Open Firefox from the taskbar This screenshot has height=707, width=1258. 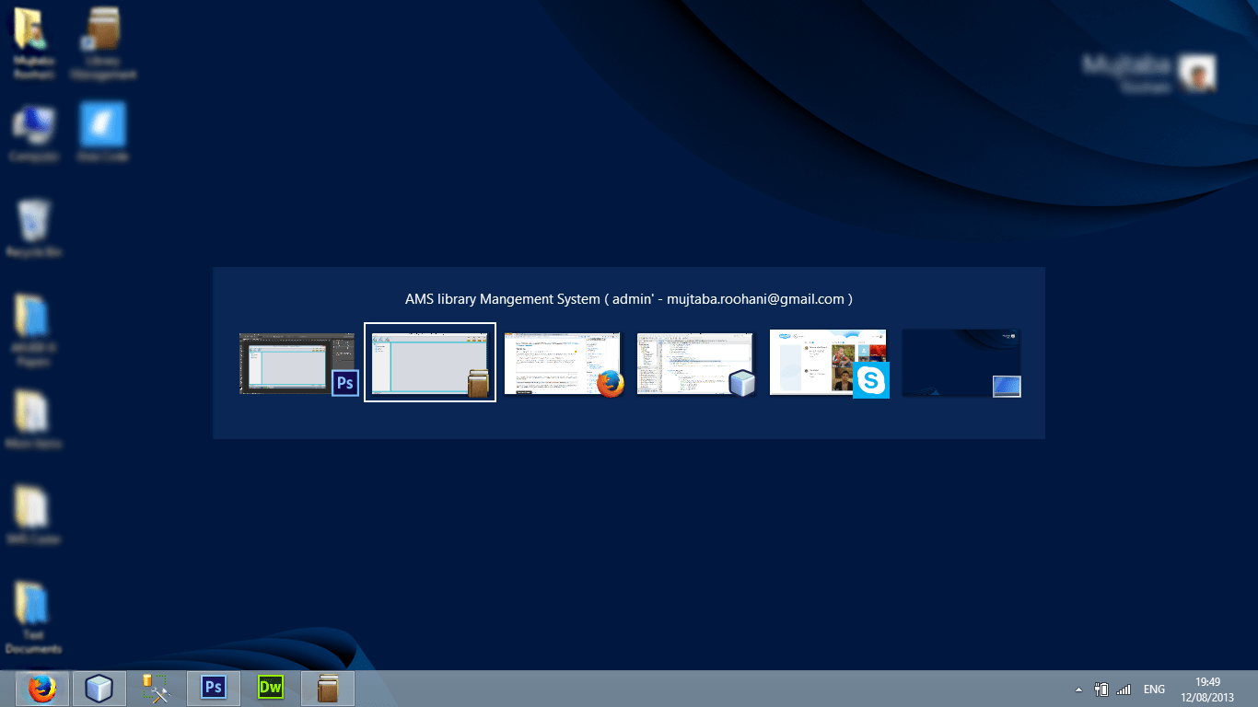[42, 689]
